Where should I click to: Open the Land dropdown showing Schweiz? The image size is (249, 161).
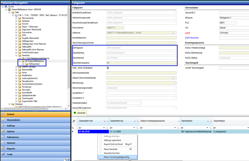point(234,33)
